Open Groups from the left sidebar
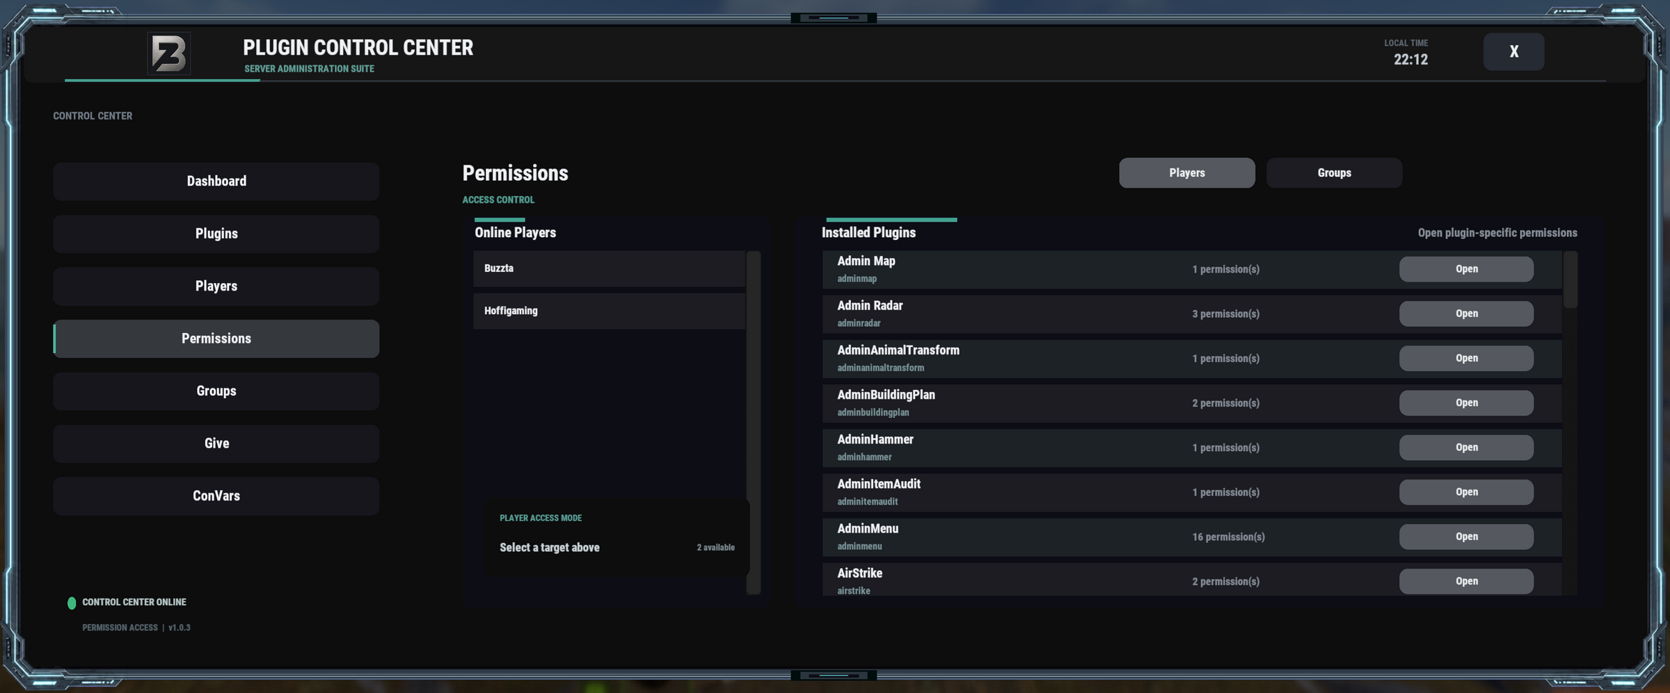This screenshot has height=693, width=1670. click(216, 391)
